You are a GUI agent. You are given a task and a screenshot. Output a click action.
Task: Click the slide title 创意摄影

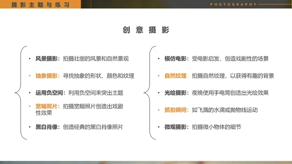[x=146, y=30]
